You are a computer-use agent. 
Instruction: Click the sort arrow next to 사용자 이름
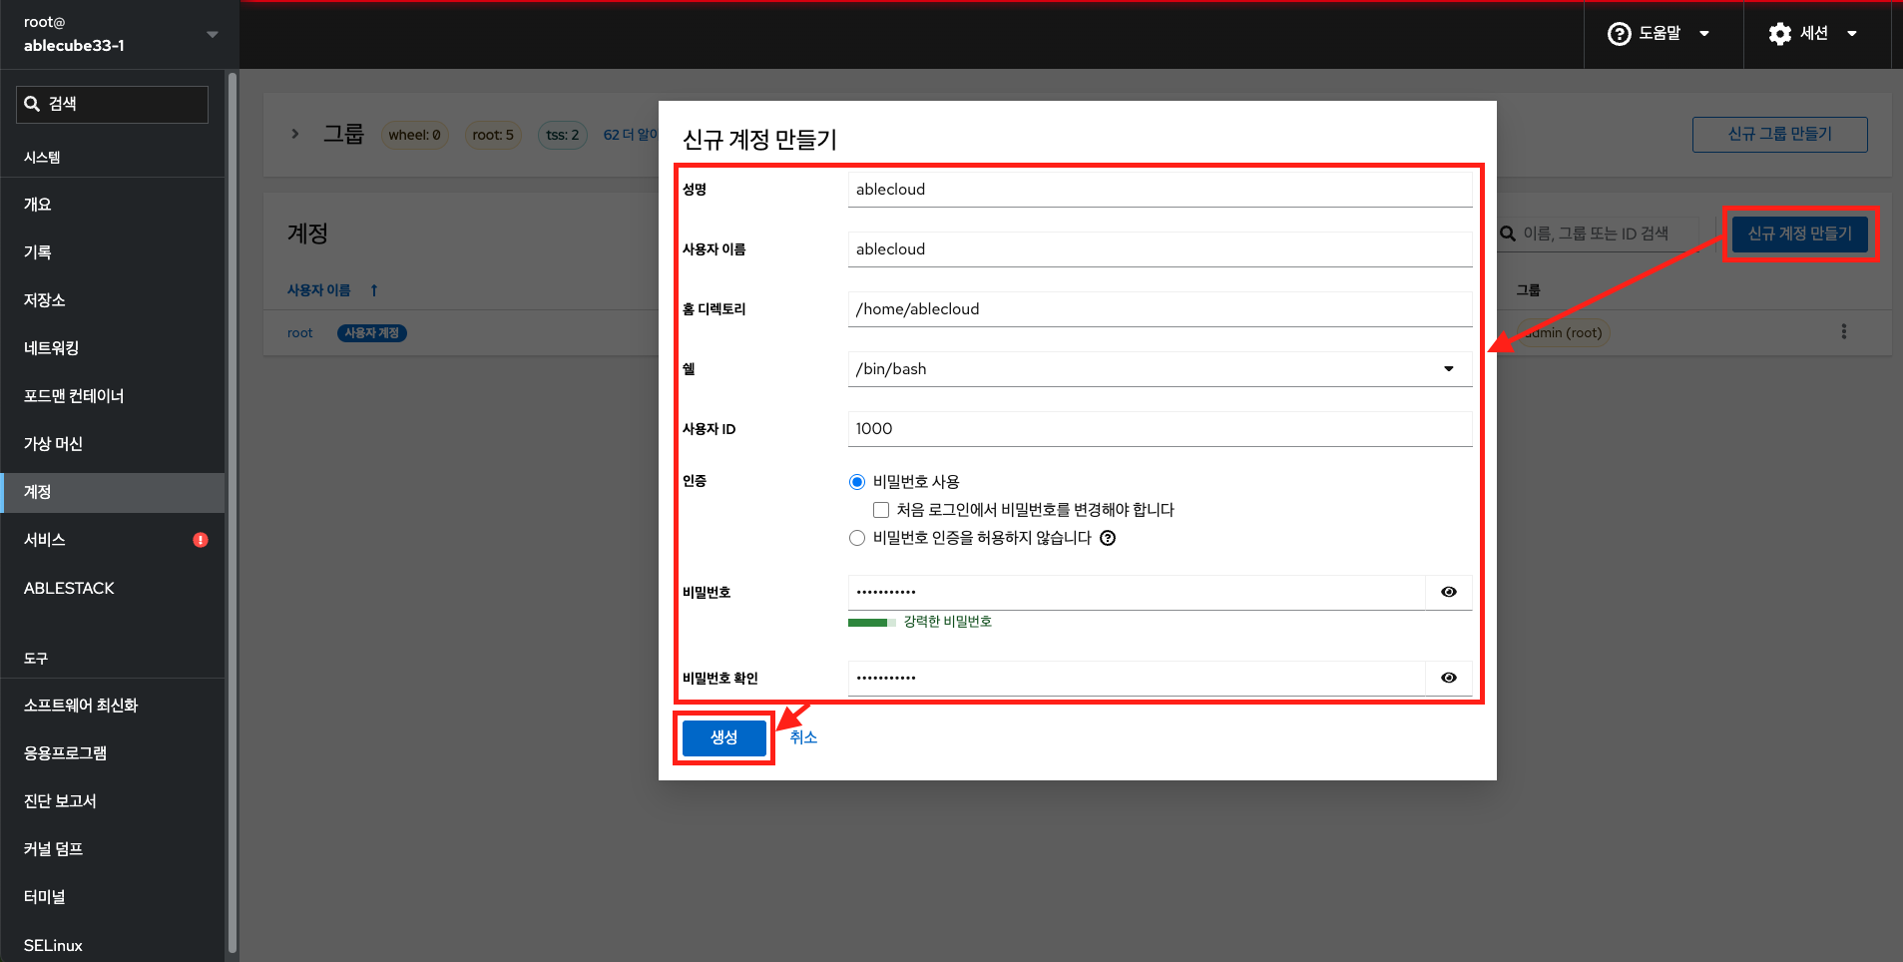pyautogui.click(x=374, y=290)
